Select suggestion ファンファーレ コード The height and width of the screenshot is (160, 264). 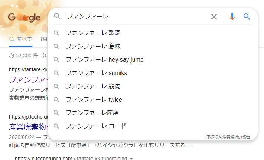pyautogui.click(x=96, y=126)
